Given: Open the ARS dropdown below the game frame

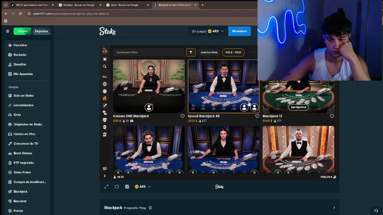Looking at the screenshot, I should pos(143,187).
